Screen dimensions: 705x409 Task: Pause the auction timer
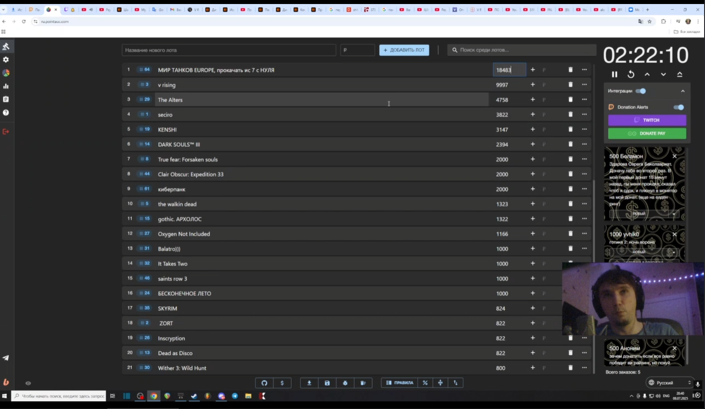tap(615, 75)
